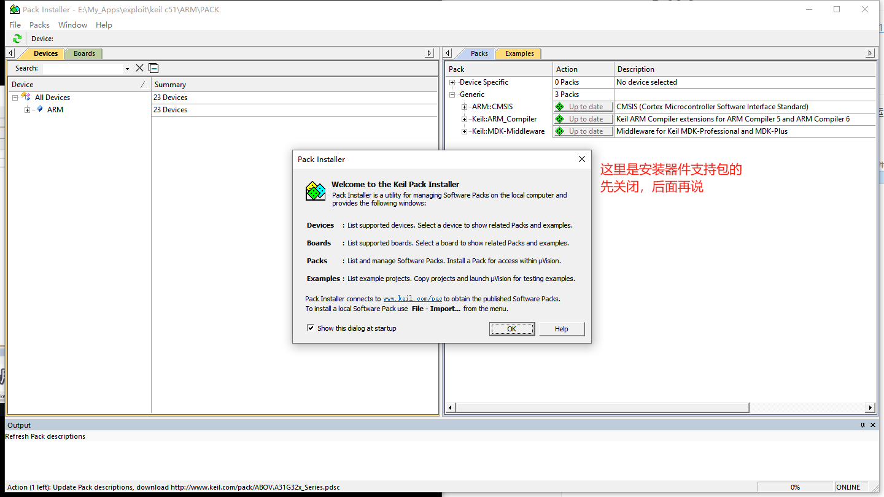Expand the Keil::ARM_Compiler pack
Viewport: 884px width, 497px height.
pyautogui.click(x=465, y=119)
